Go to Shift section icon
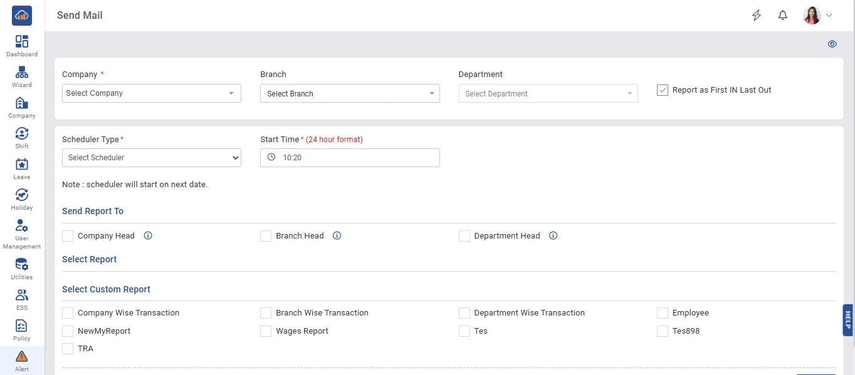 pos(22,134)
